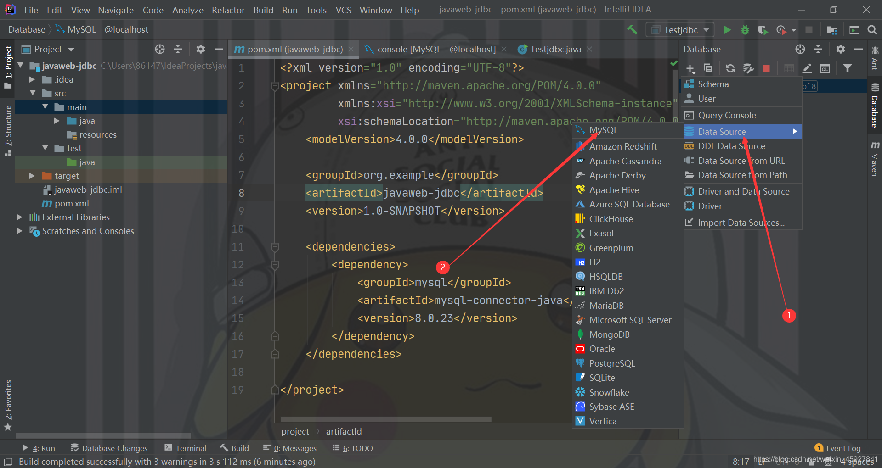Click the duplicate data source icon
The height and width of the screenshot is (468, 882).
click(x=708, y=68)
